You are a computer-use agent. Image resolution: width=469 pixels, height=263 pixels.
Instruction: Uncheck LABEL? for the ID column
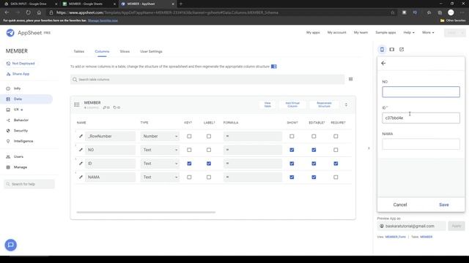coord(209,164)
